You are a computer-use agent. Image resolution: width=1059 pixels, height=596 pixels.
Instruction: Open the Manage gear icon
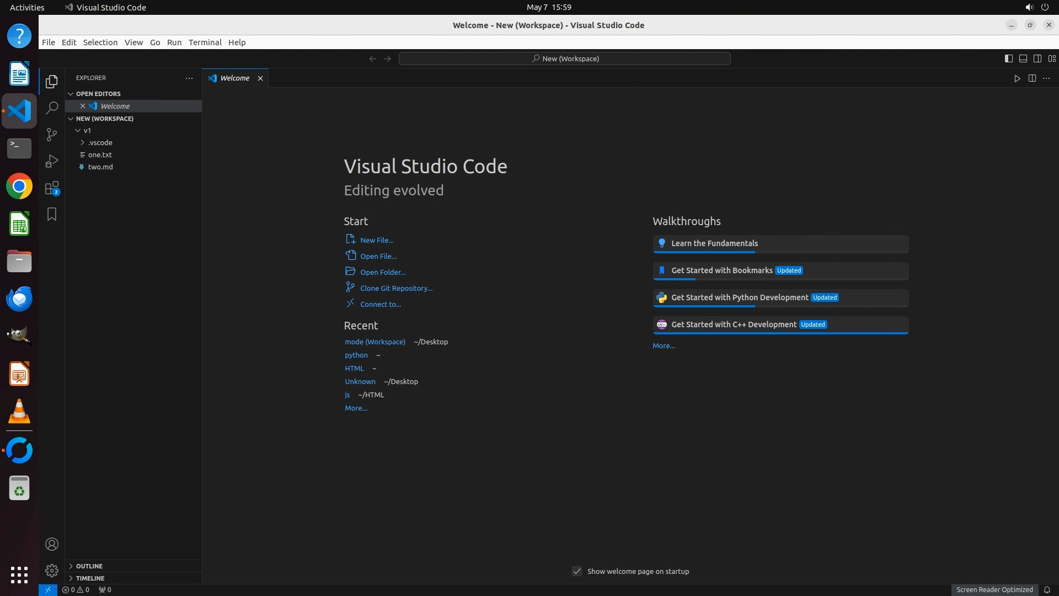52,570
